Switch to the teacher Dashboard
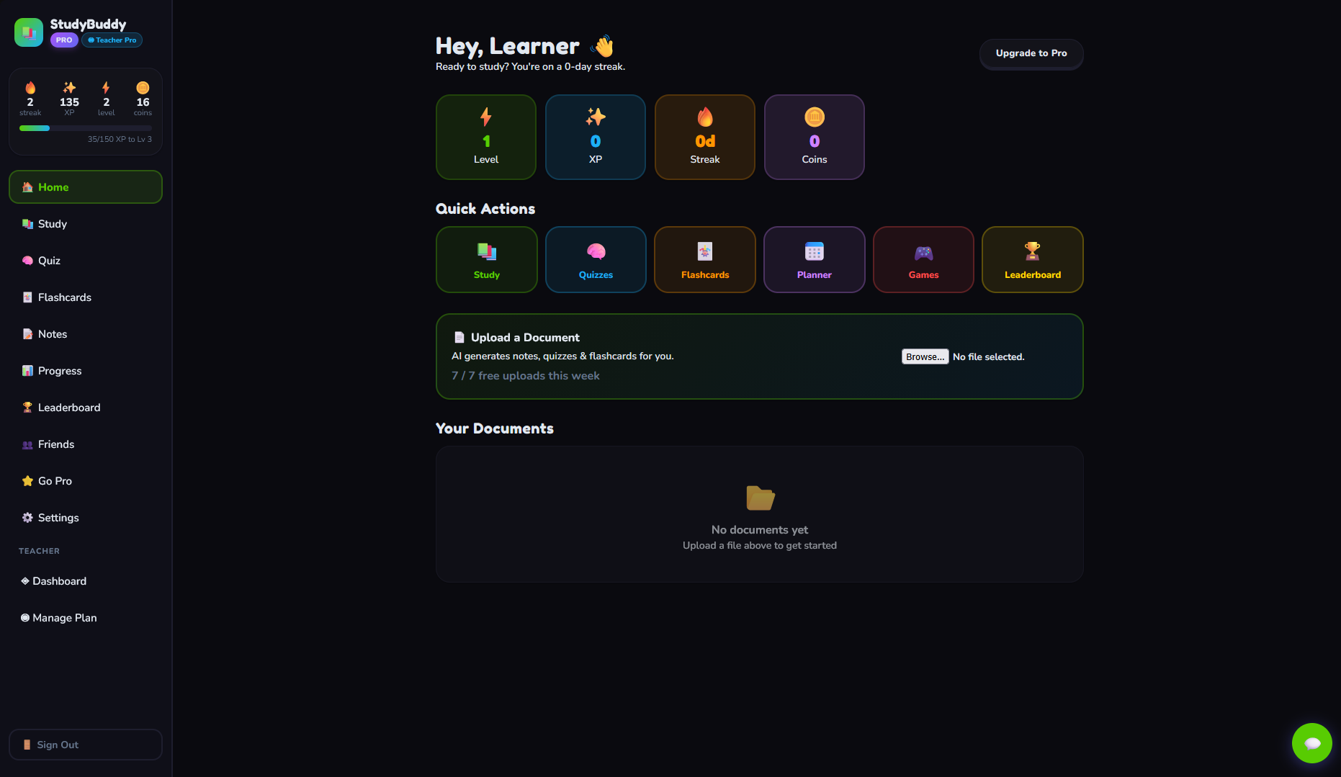Viewport: 1341px width, 777px height. pyautogui.click(x=60, y=581)
